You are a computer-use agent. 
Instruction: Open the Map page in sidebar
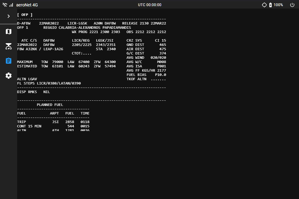coord(9,32)
